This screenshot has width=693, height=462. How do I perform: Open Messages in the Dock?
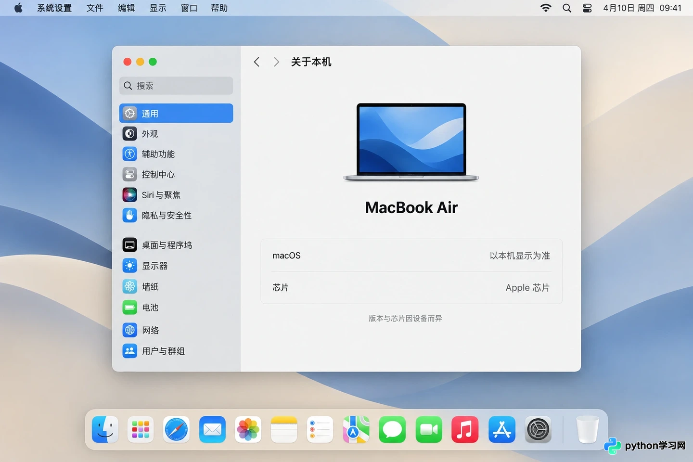[392, 429]
